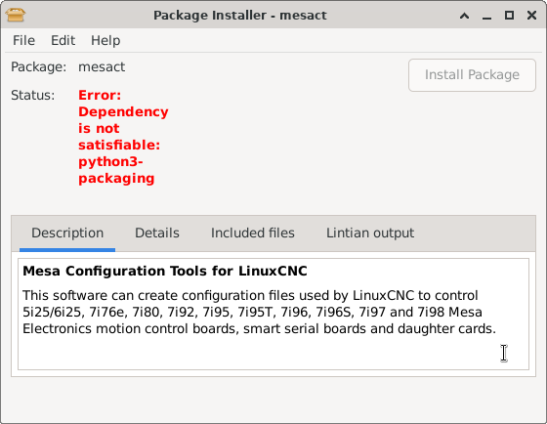Close the Package Installer window
The image size is (547, 424).
click(531, 16)
